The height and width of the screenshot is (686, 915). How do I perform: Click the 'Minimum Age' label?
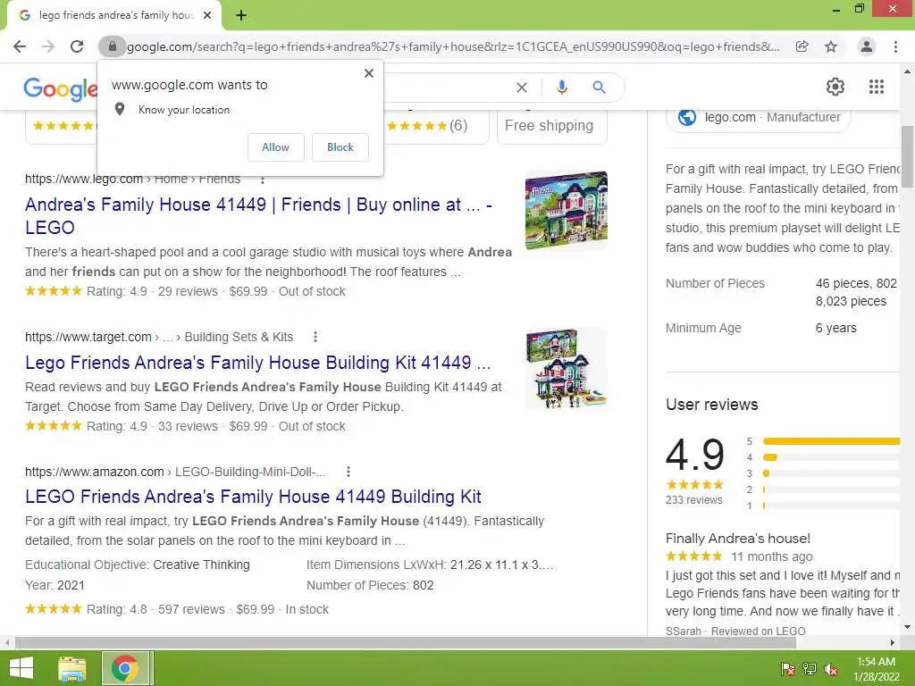[x=703, y=328]
